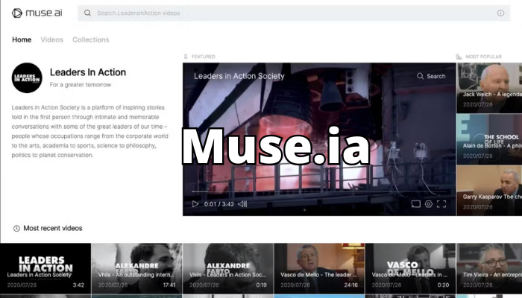Enter fullscreen in the featured player
Screen dimensions: 522x298
click(441, 204)
